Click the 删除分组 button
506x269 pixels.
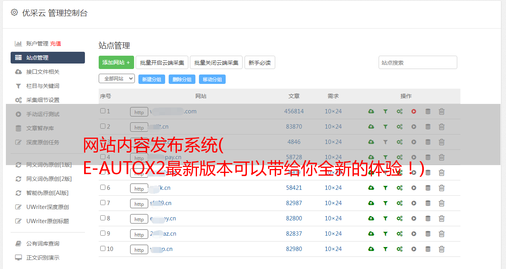[x=182, y=79]
